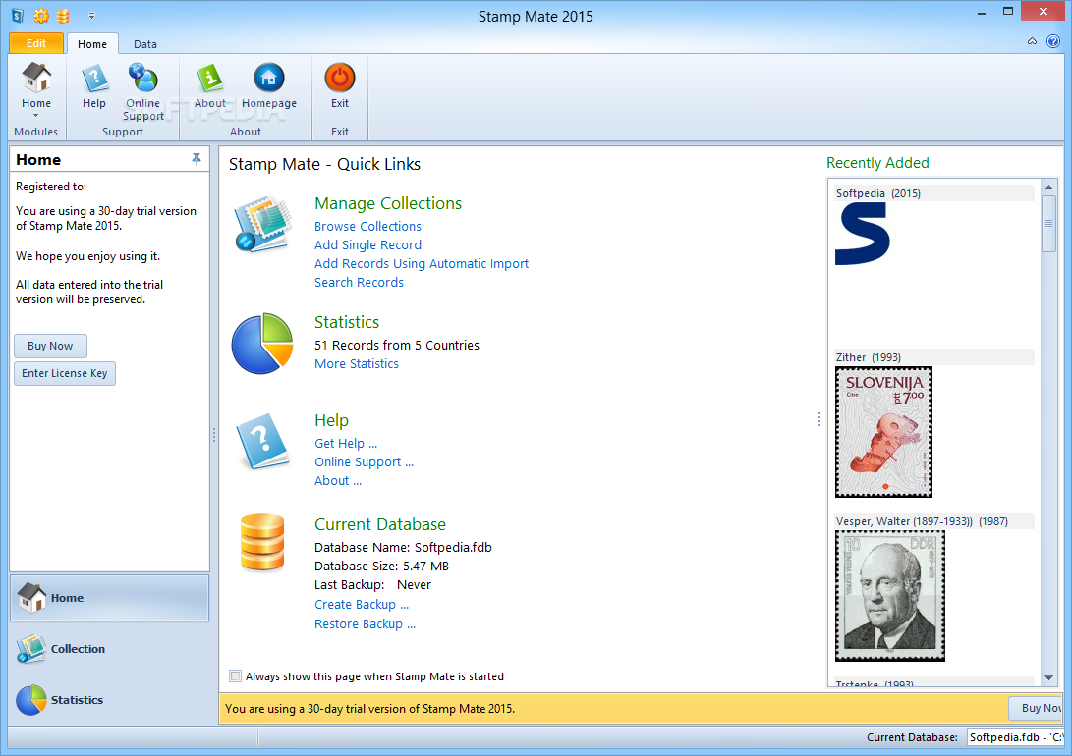This screenshot has width=1072, height=756.
Task: Expand the Home modules dropdown arrow
Action: (x=36, y=116)
